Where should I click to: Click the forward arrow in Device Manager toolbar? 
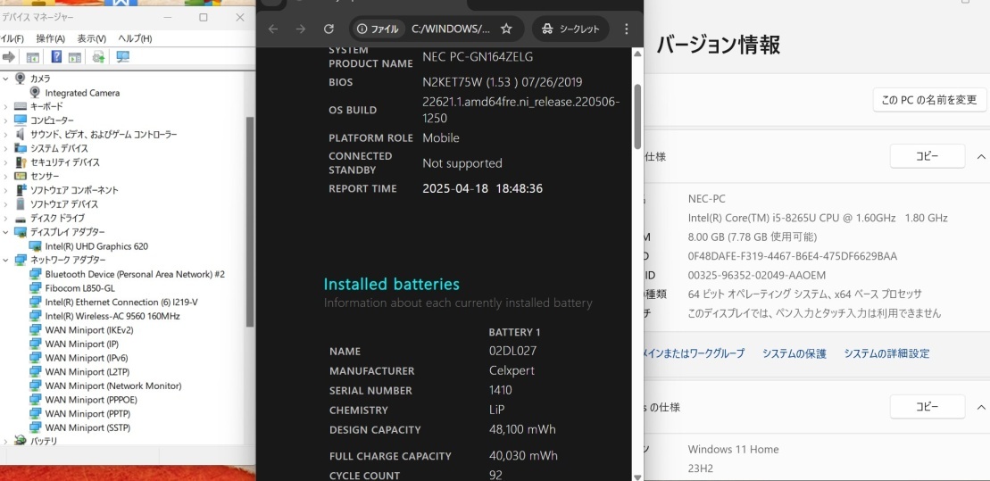[9, 57]
